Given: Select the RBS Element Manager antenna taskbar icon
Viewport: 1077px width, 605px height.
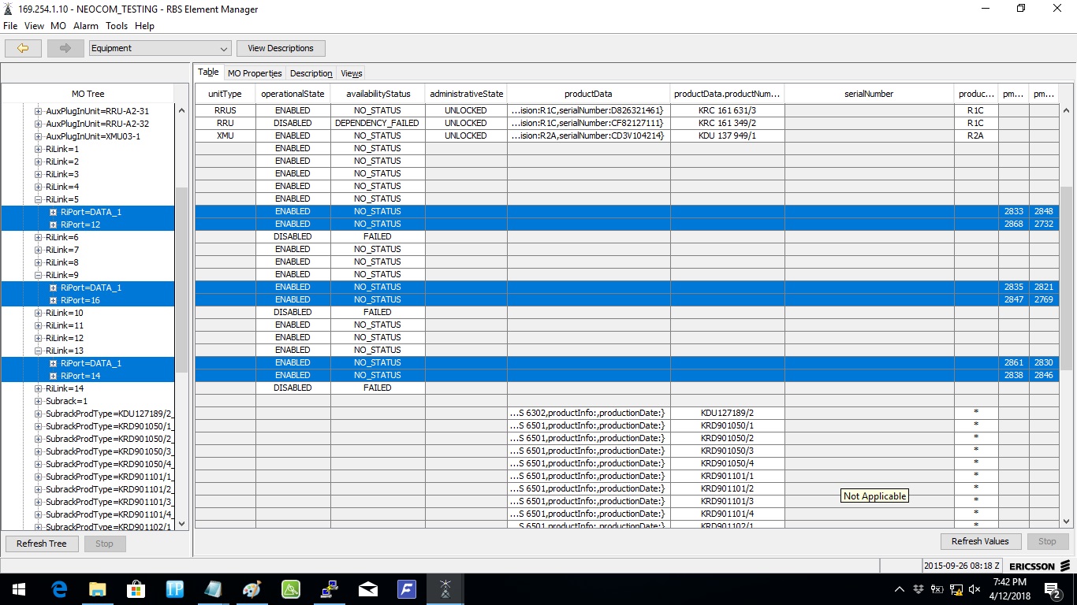Looking at the screenshot, I should (445, 588).
